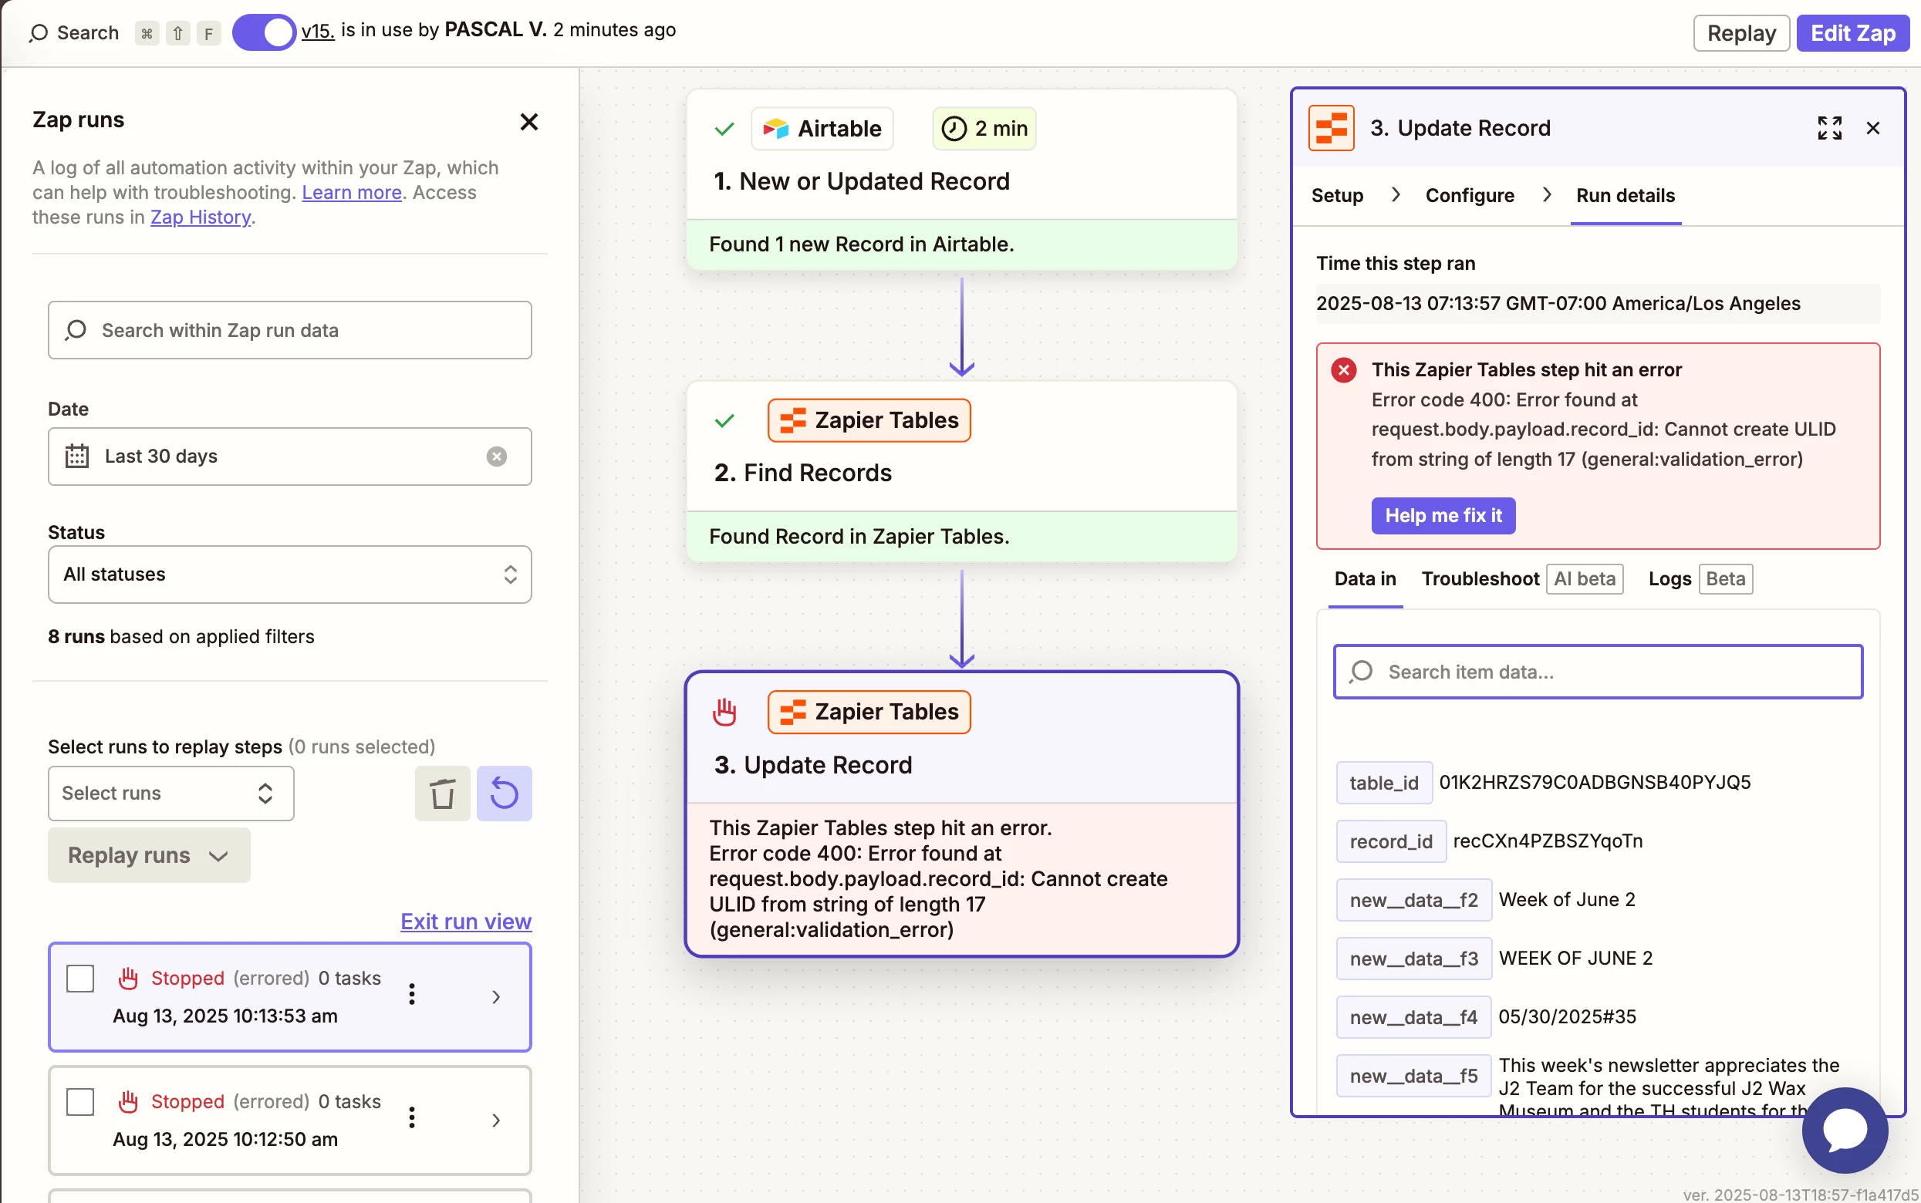The height and width of the screenshot is (1203, 1921).
Task: Open the v15. version link
Action: (318, 31)
